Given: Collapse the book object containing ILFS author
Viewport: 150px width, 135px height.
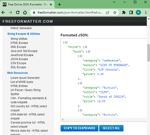Looking at the screenshot, I should (81, 83).
